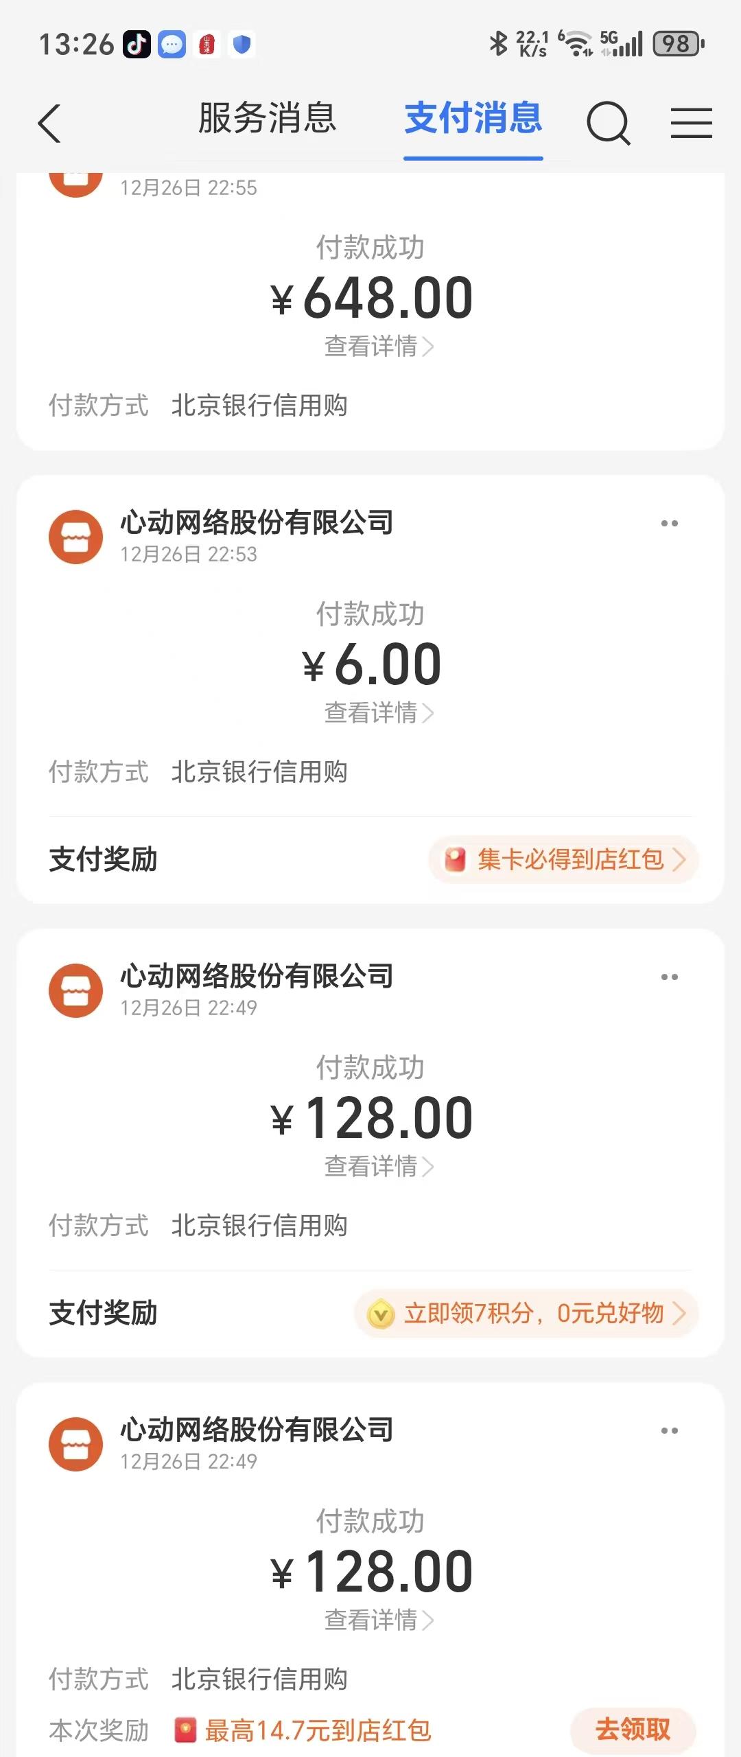Tap the back arrow icon
This screenshot has height=1757, width=741.
click(49, 124)
